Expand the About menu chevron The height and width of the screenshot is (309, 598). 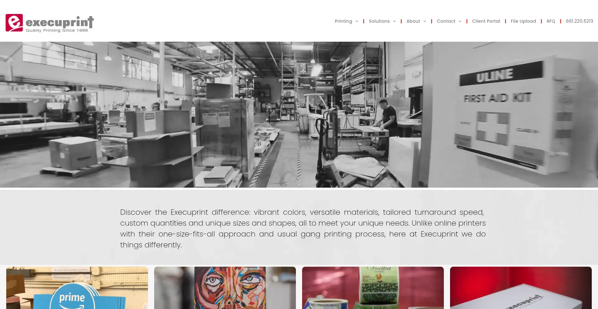pos(425,21)
